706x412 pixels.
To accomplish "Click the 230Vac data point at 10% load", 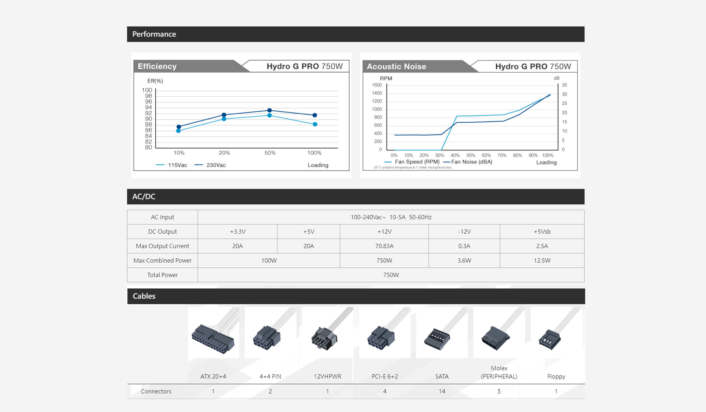I will click(x=179, y=127).
